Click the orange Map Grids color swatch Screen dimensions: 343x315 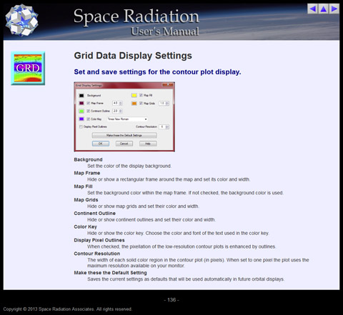(134, 104)
